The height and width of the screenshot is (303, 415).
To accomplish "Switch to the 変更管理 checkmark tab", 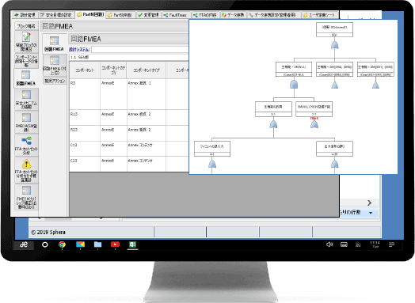I will [x=148, y=15].
